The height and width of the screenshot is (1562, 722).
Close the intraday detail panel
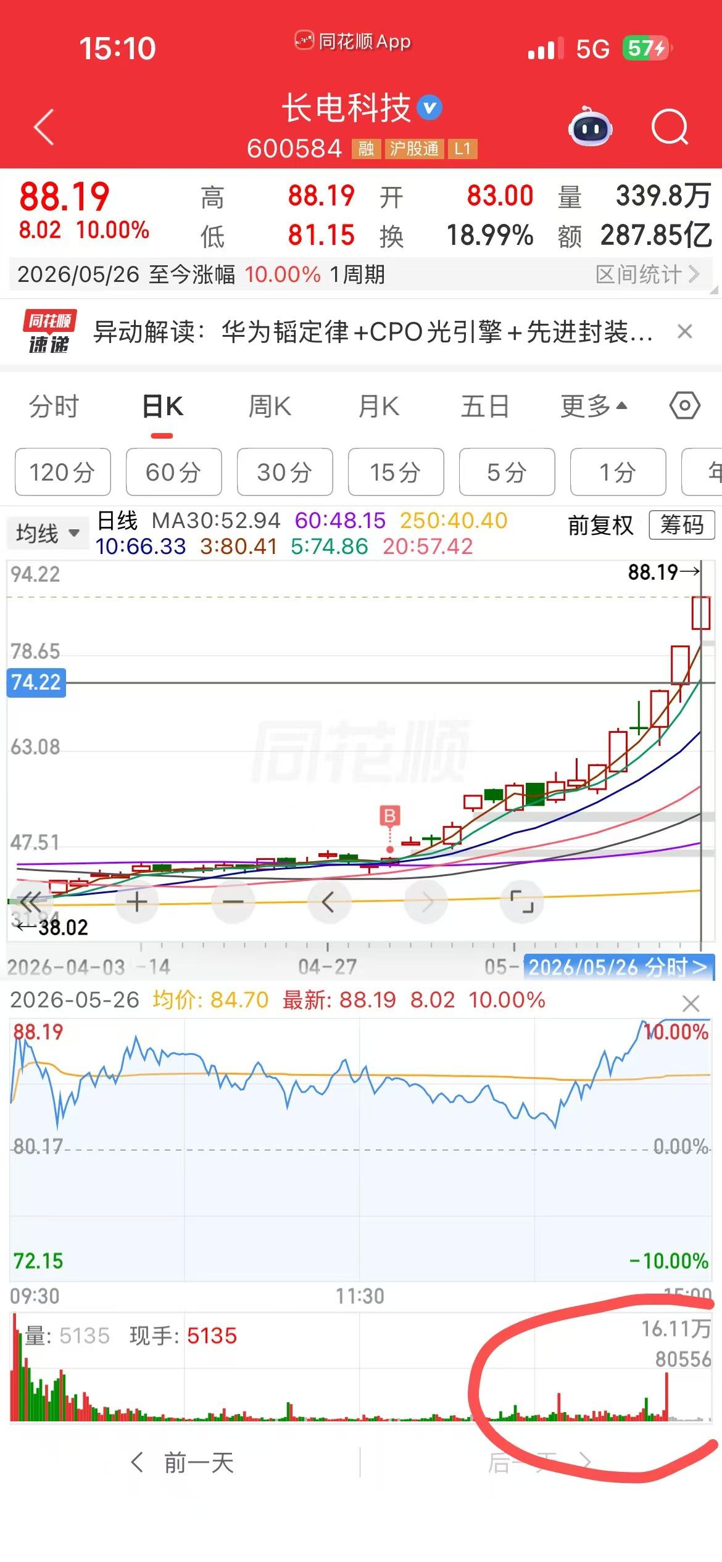tap(691, 1004)
